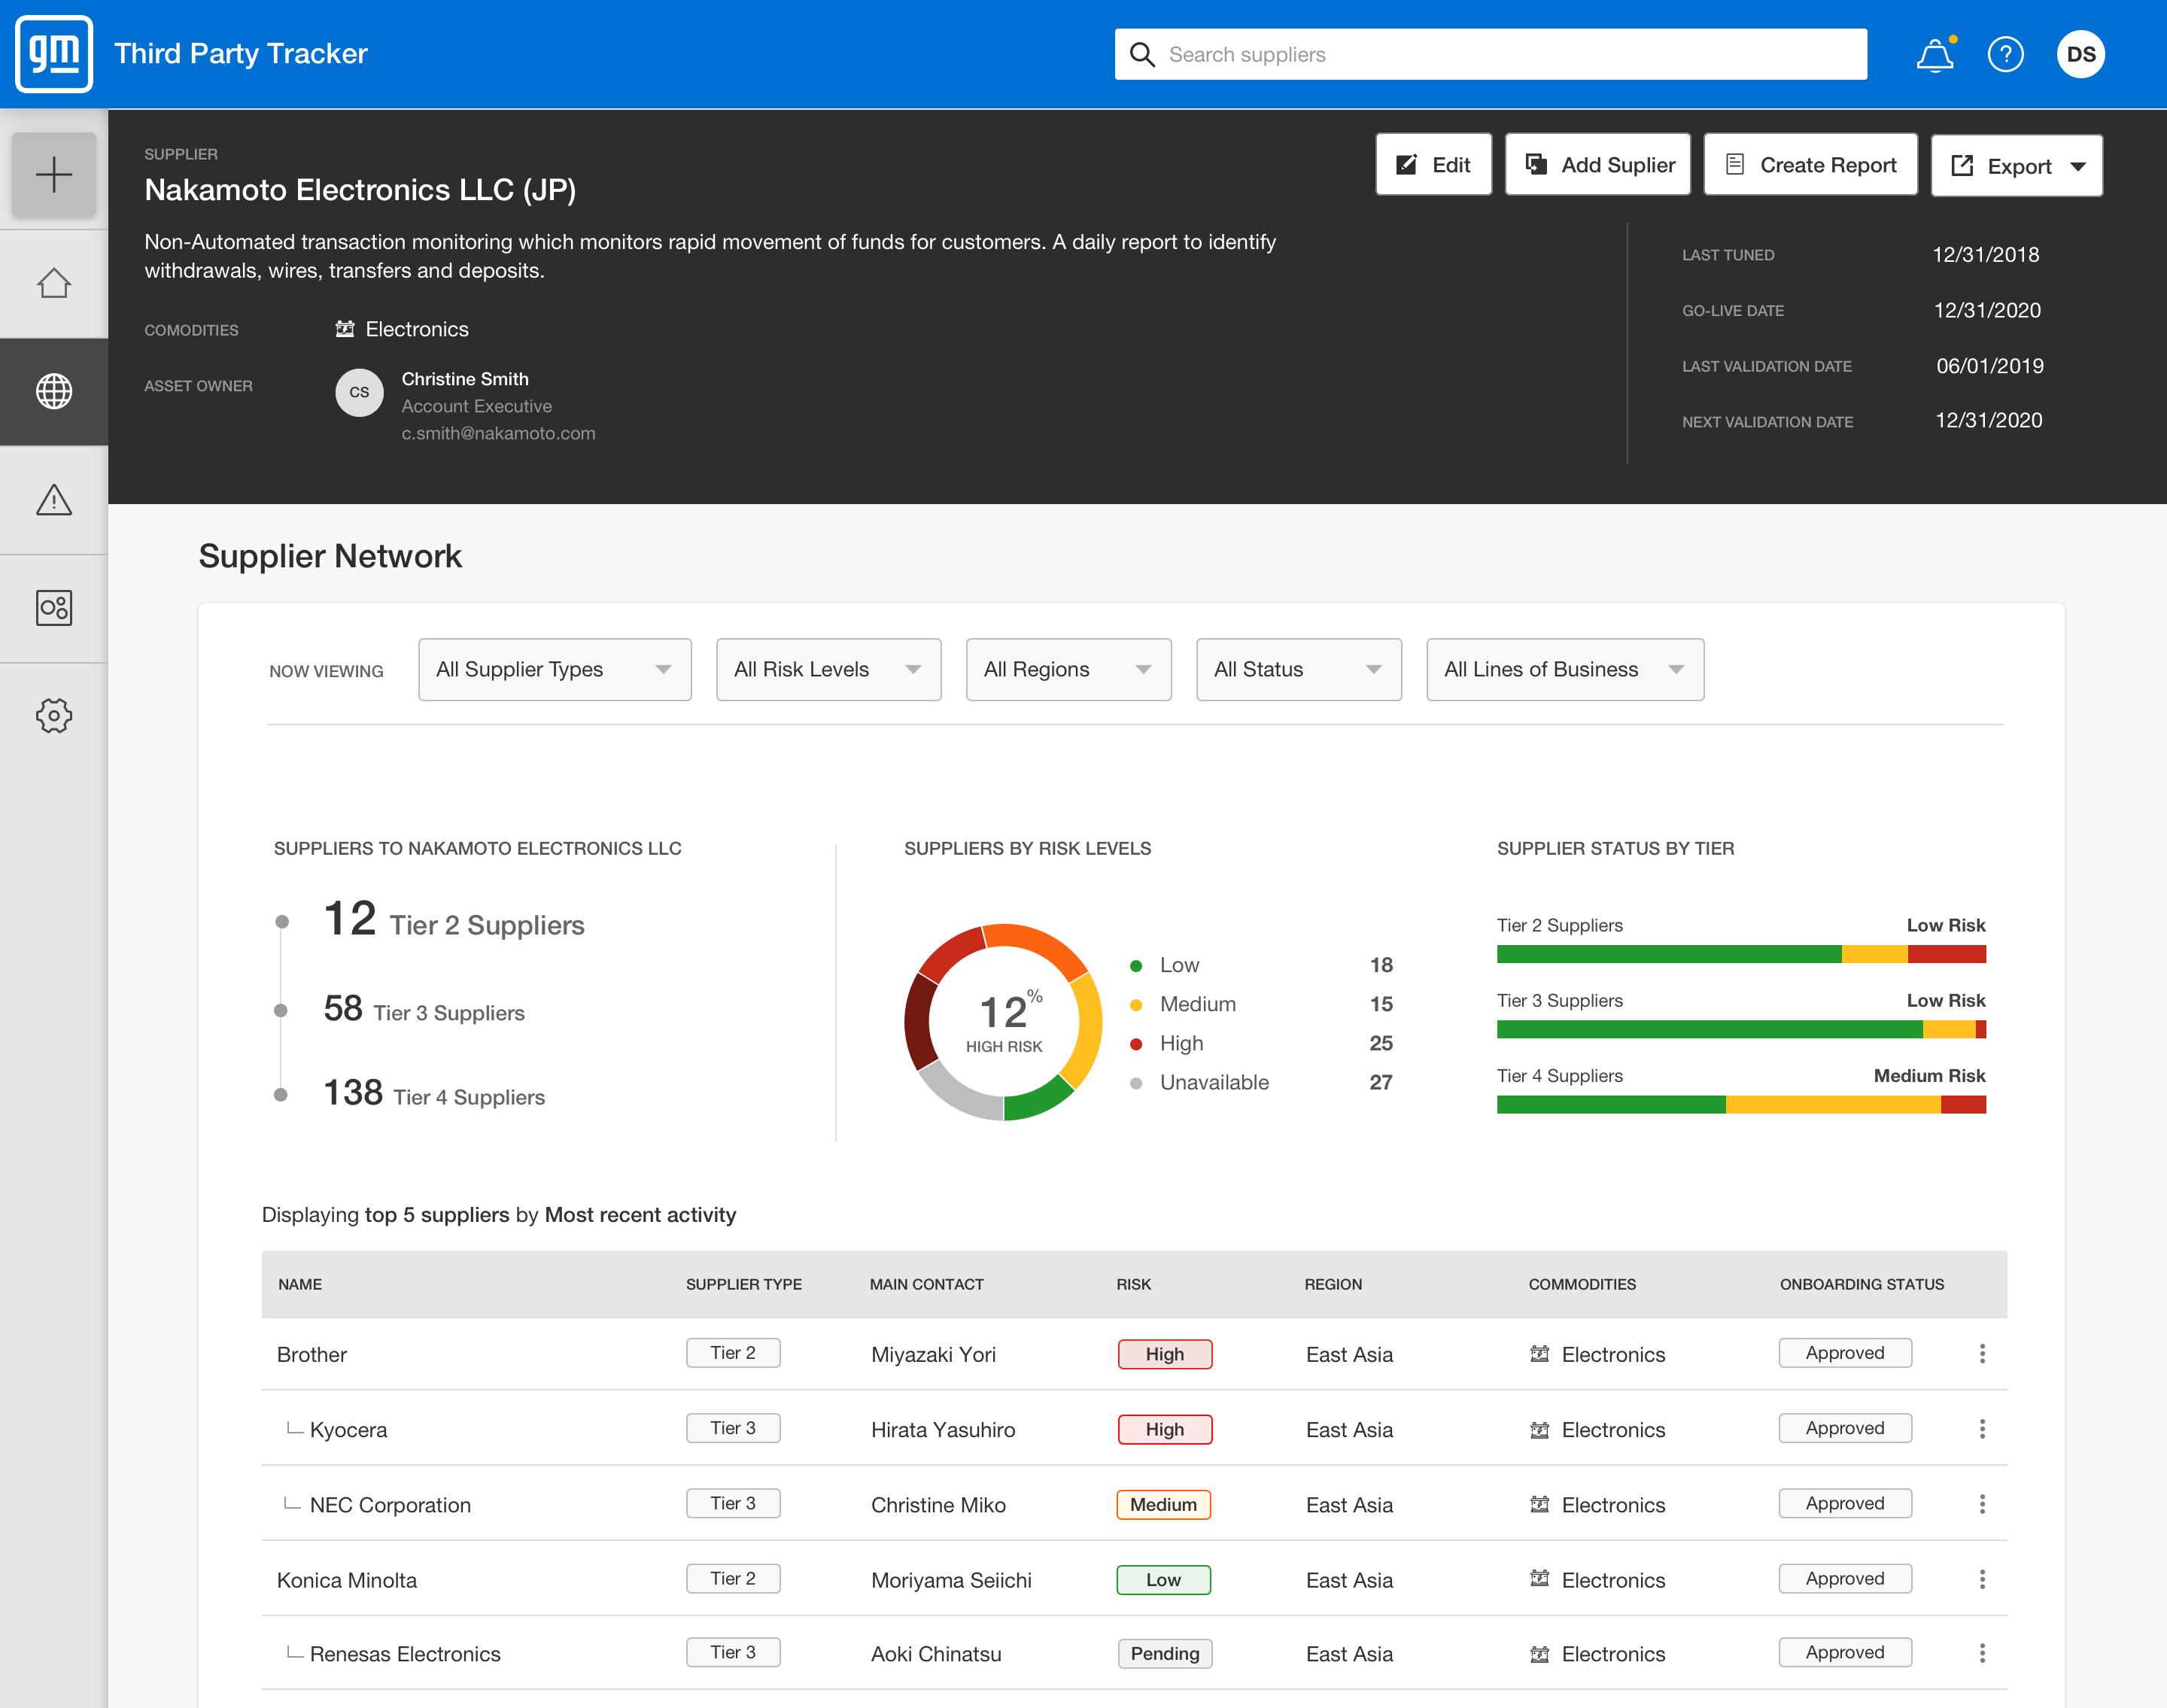Viewport: 2167px width, 1708px height.
Task: Open row menu for Brother
Action: tap(1981, 1353)
